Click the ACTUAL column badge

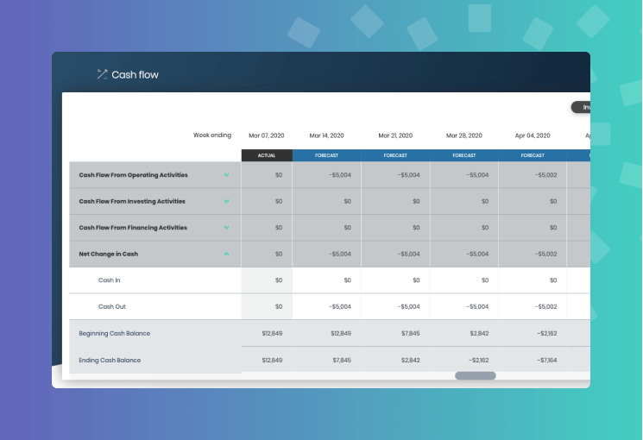click(267, 155)
